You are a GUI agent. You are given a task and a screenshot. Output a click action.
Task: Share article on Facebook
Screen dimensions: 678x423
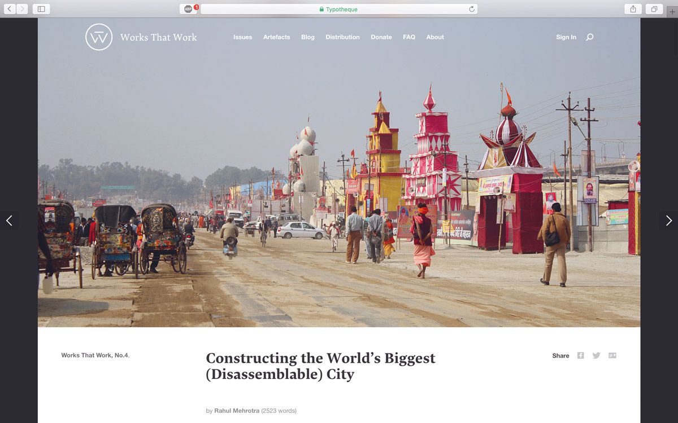click(580, 355)
